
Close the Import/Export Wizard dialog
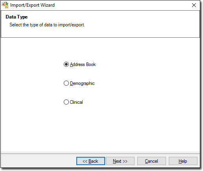(194, 5)
